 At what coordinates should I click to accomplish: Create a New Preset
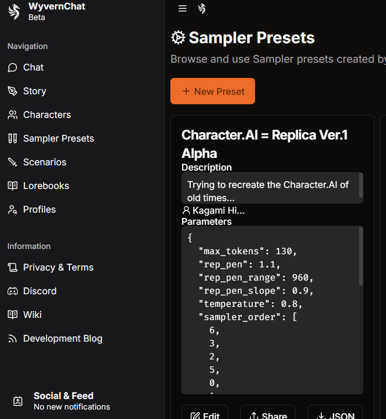coord(212,91)
